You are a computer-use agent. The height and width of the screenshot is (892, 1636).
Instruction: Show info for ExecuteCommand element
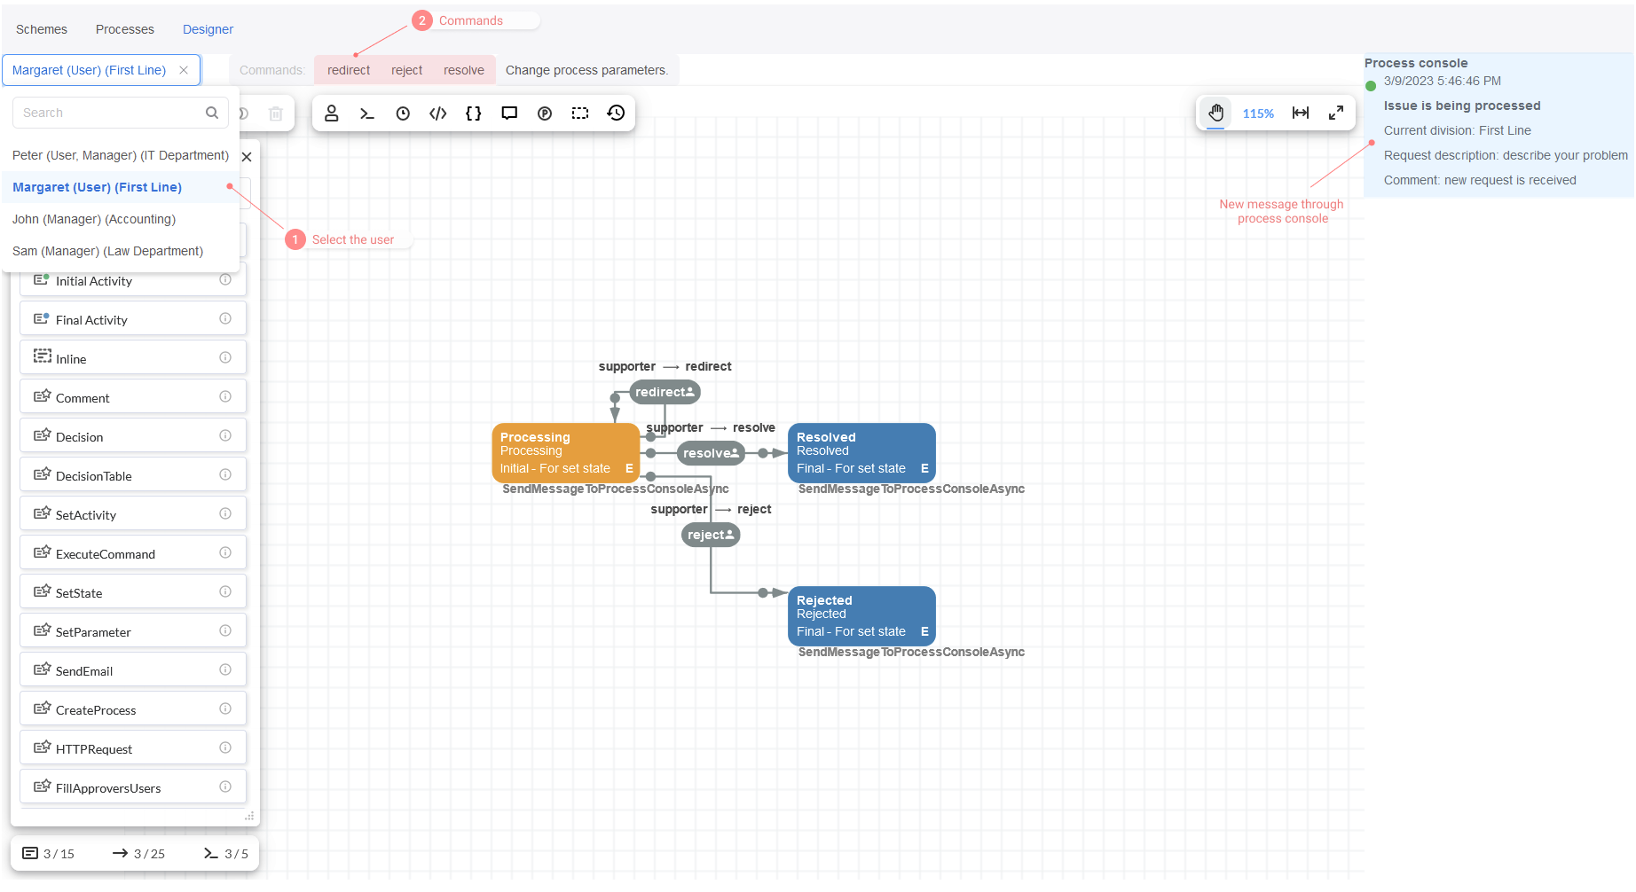tap(225, 552)
